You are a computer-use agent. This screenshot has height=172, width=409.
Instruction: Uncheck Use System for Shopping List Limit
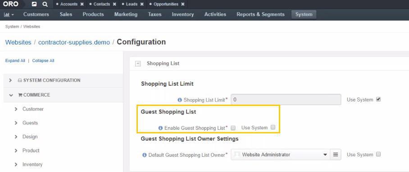378,99
